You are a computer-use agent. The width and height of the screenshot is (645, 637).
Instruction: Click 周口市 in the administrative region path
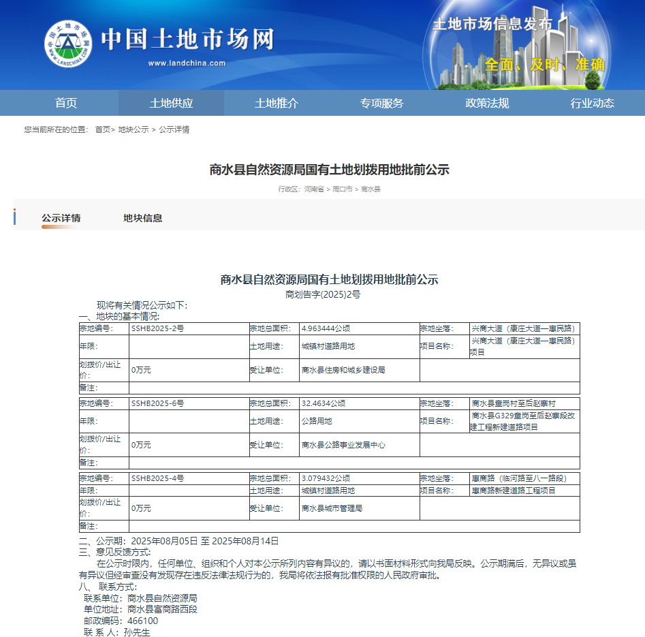point(342,189)
